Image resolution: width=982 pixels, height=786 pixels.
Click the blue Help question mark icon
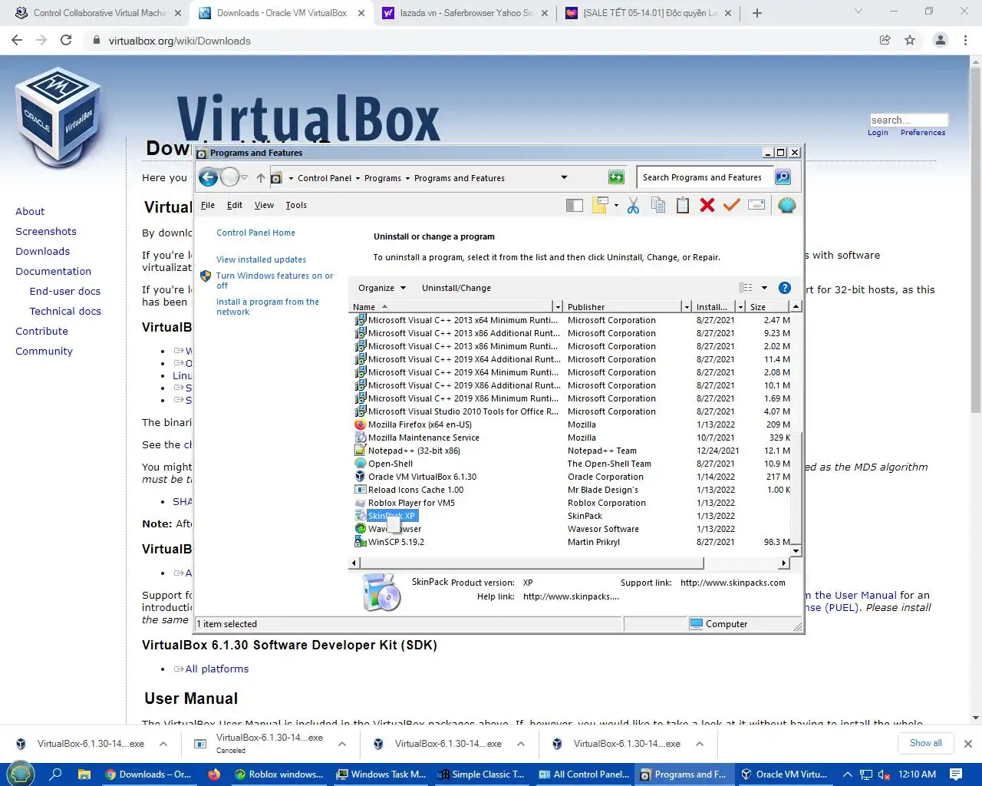[x=784, y=288]
